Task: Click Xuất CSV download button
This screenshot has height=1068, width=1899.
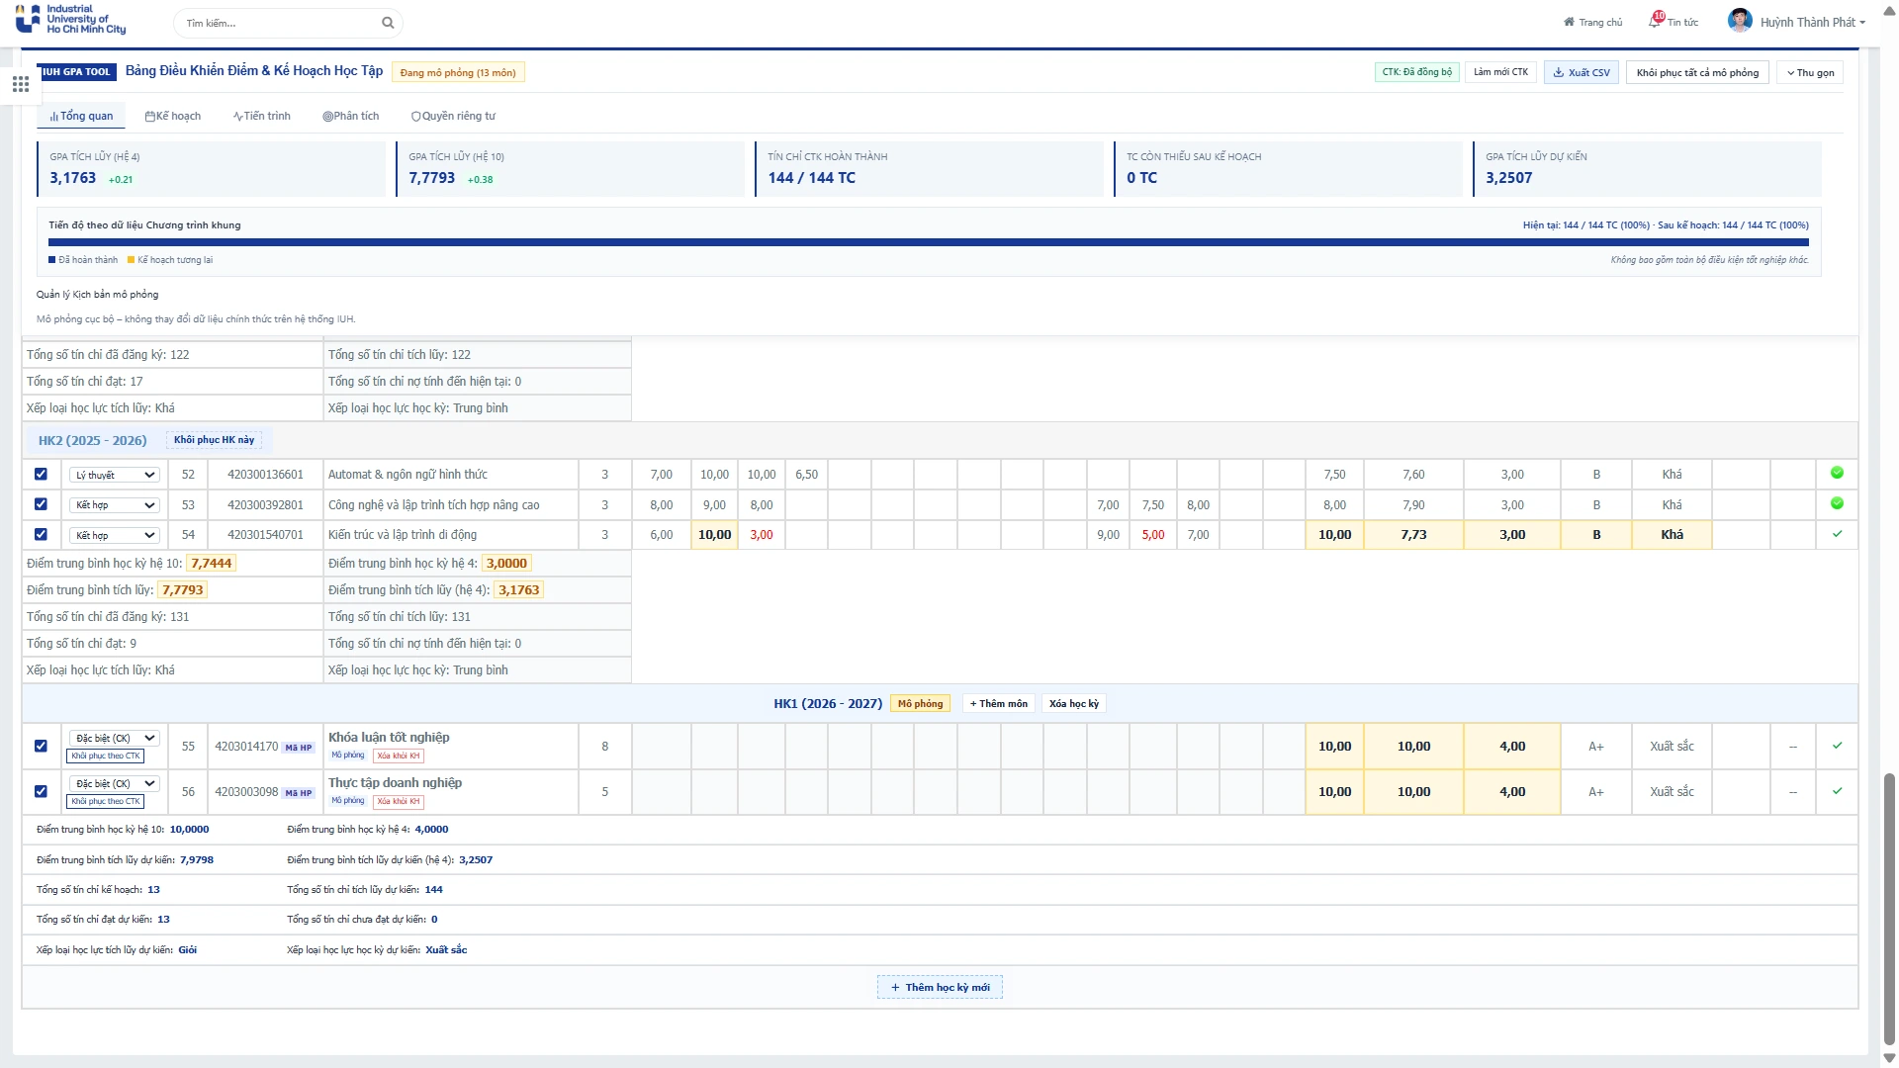Action: point(1581,72)
